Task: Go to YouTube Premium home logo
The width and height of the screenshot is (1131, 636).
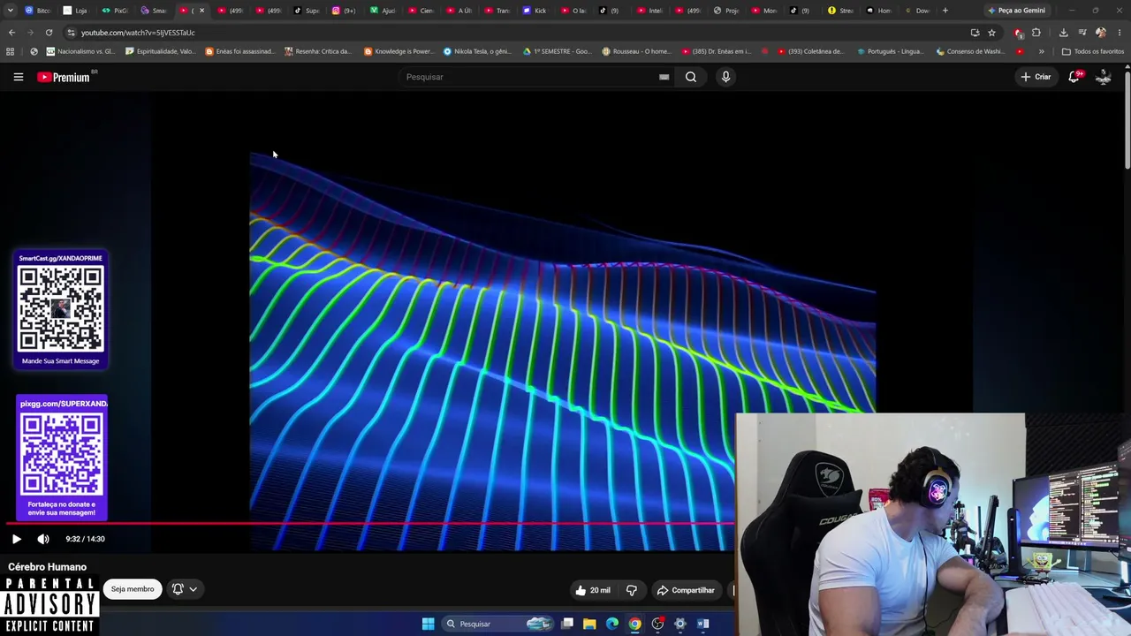Action: tap(64, 77)
